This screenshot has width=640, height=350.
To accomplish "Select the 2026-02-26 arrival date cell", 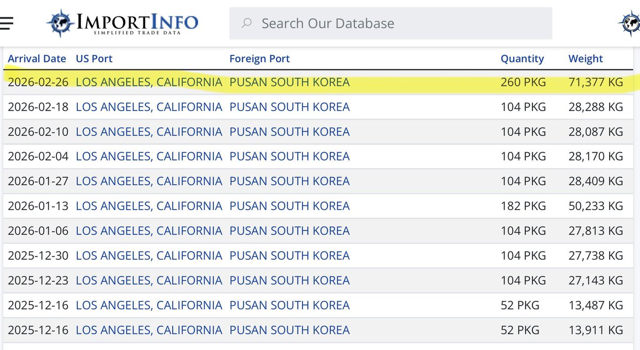I will click(x=38, y=82).
